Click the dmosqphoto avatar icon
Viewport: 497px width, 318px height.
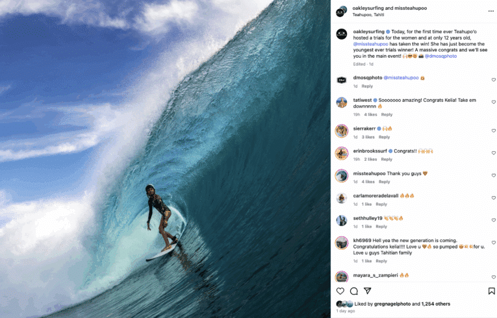[x=342, y=80]
